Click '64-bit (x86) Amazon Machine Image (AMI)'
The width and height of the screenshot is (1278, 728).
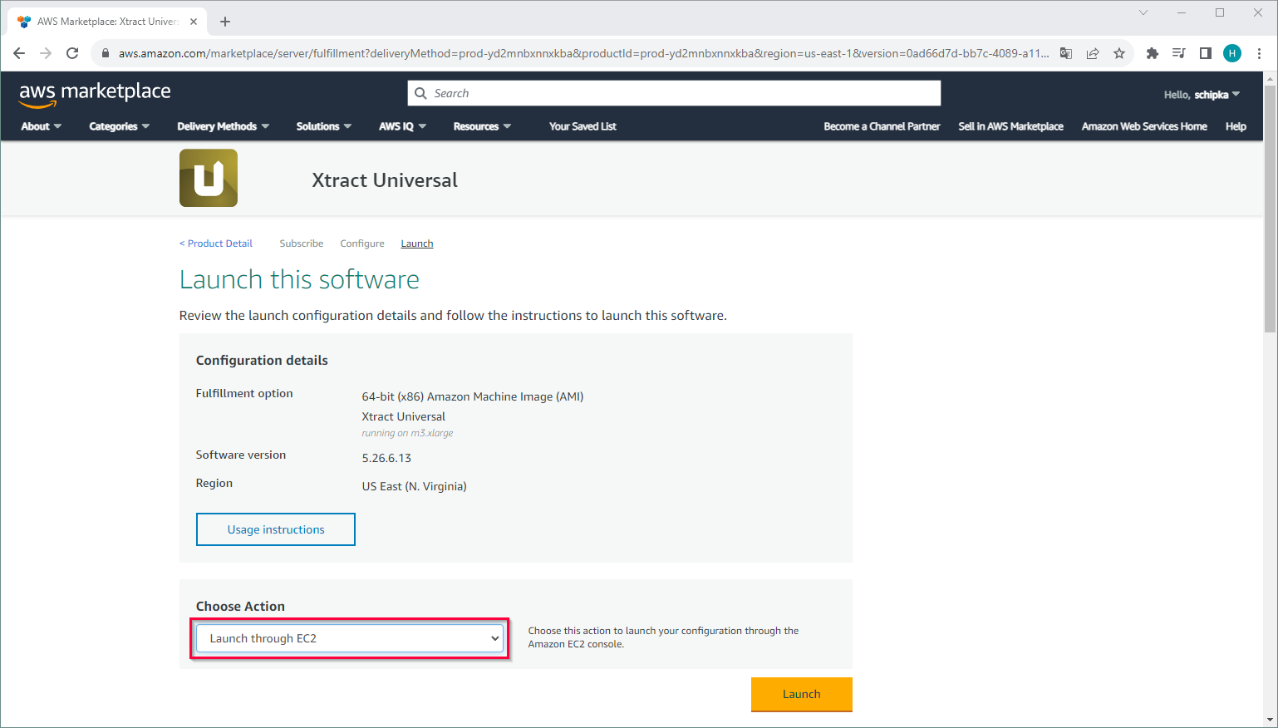coord(473,396)
